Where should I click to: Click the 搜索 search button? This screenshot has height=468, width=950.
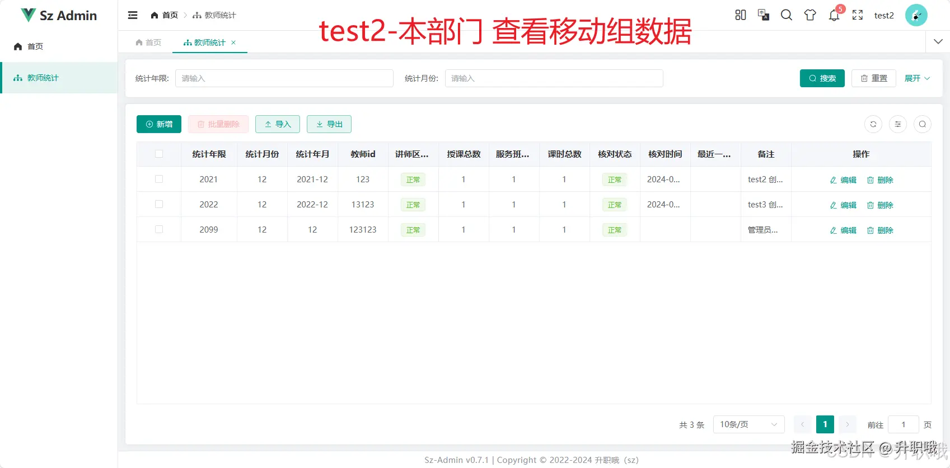[822, 78]
